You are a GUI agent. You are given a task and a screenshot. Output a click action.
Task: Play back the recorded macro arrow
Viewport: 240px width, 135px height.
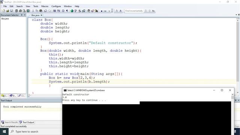109,11
